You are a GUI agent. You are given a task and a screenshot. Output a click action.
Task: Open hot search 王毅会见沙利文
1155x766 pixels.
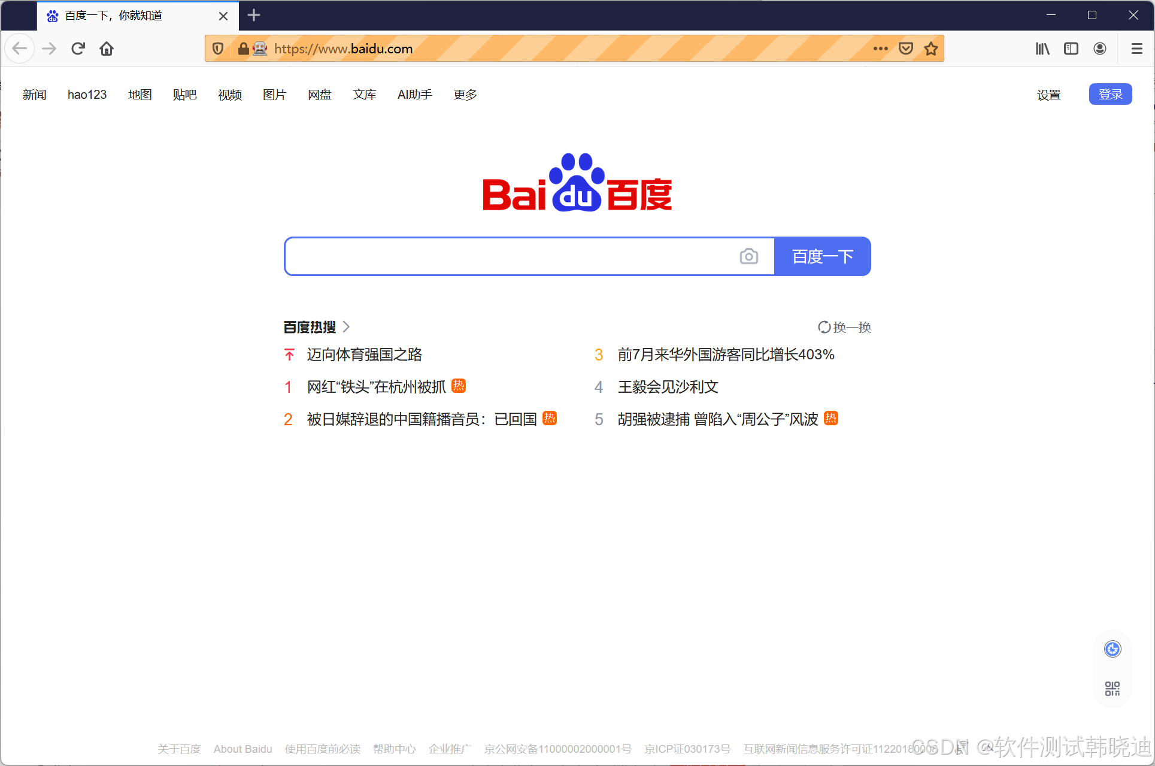point(668,387)
